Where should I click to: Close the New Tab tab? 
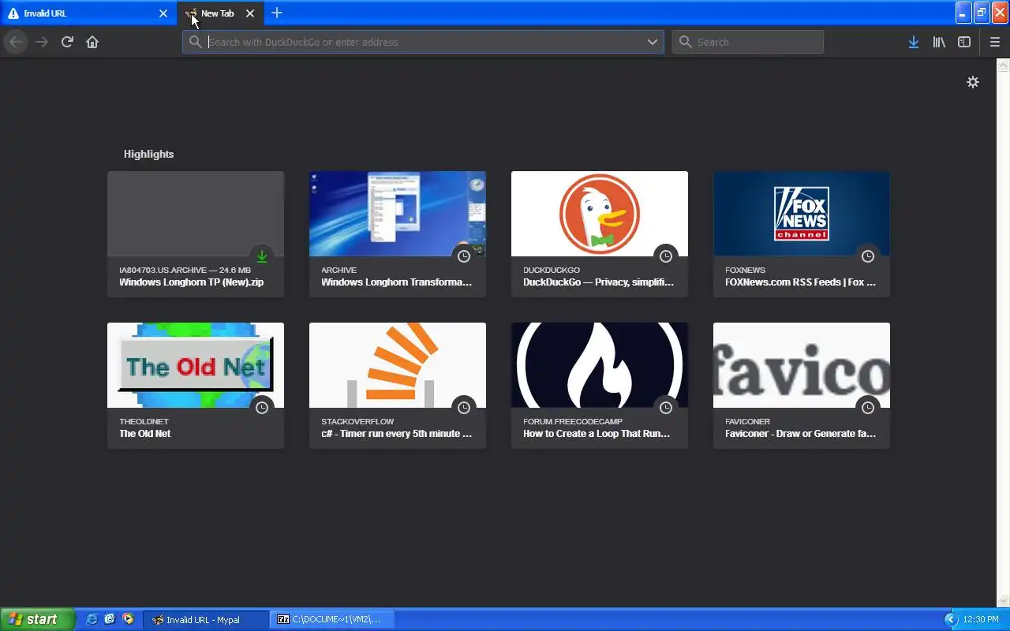point(250,13)
